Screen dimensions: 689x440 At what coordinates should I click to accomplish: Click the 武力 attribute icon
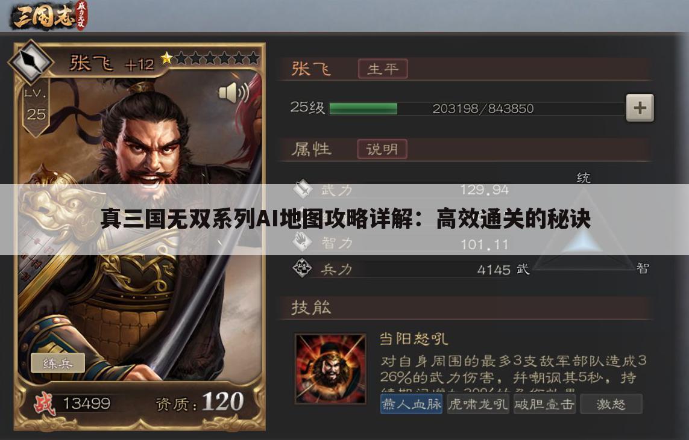click(x=303, y=189)
